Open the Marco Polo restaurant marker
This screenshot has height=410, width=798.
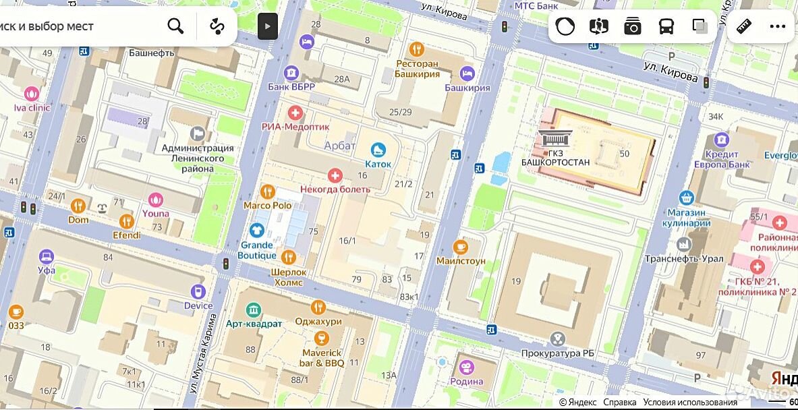[267, 192]
